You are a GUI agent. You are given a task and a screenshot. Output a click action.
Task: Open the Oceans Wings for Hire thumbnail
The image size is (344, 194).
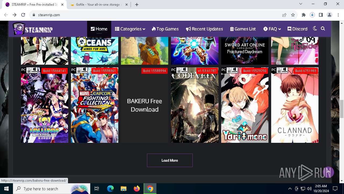click(95, 51)
